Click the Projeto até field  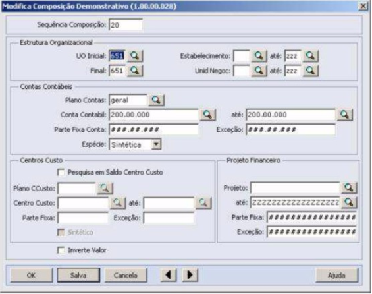coord(295,202)
